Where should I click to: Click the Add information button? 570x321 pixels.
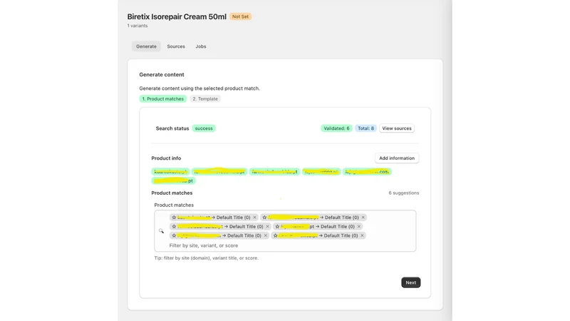pyautogui.click(x=397, y=158)
